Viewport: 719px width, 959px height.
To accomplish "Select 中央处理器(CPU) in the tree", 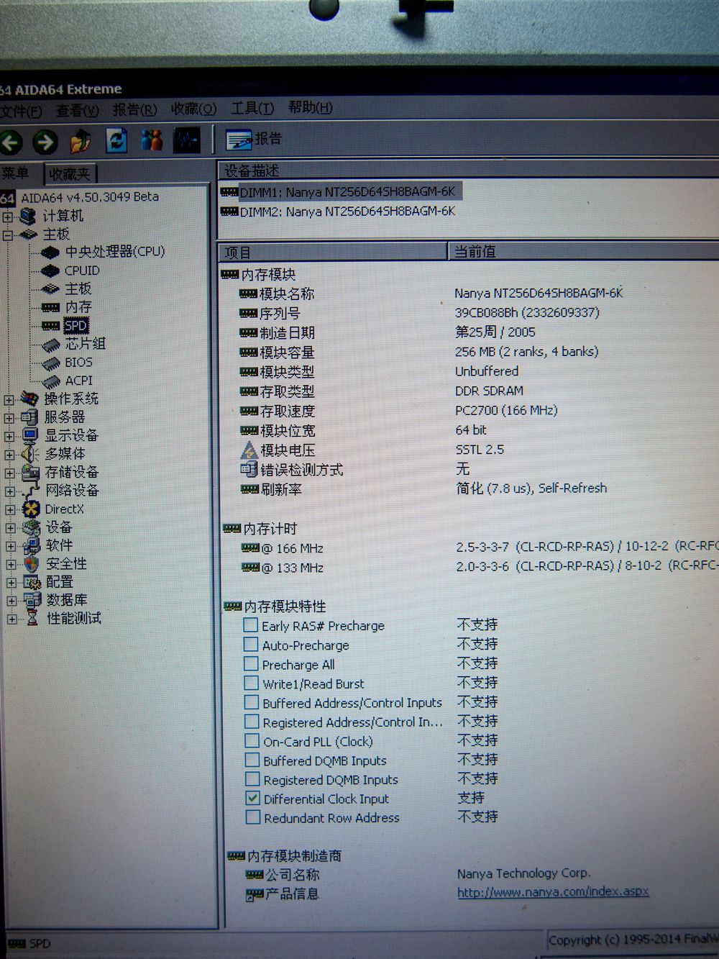I will coord(115,252).
